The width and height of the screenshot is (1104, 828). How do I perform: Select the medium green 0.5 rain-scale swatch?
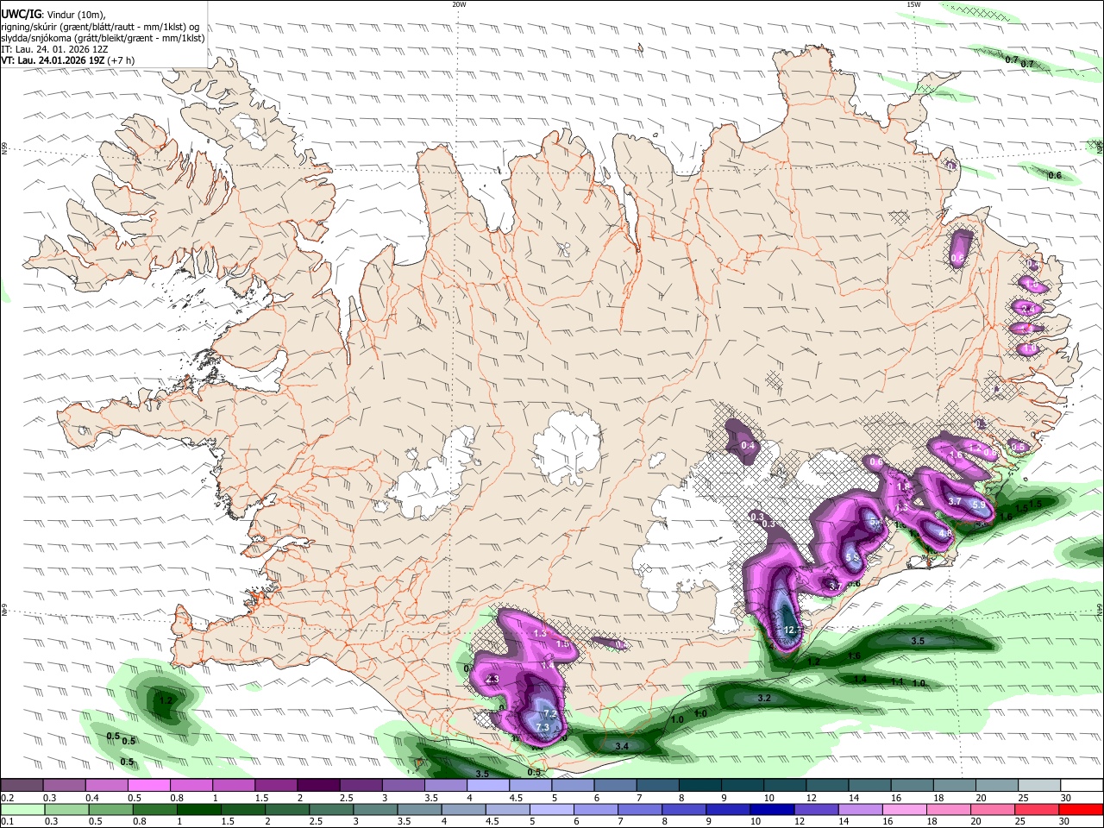[110, 810]
